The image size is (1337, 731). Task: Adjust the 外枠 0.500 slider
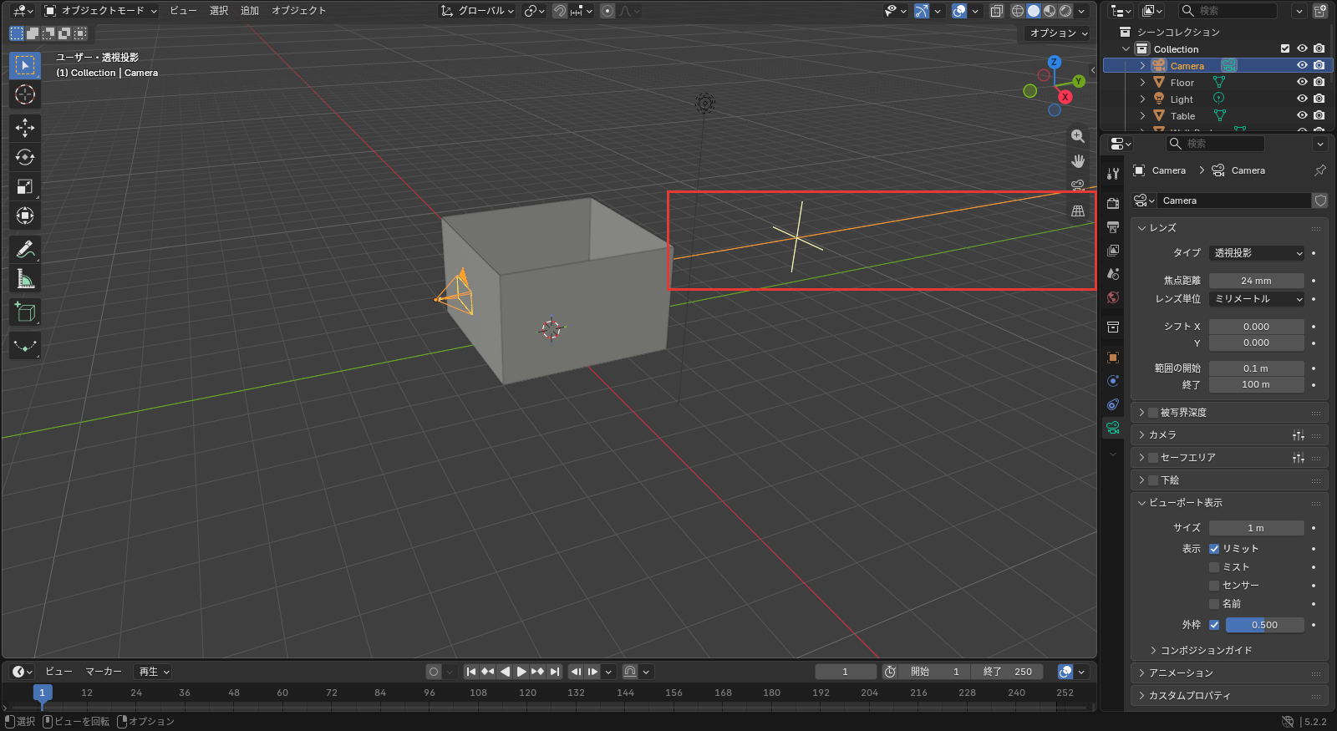[1264, 625]
